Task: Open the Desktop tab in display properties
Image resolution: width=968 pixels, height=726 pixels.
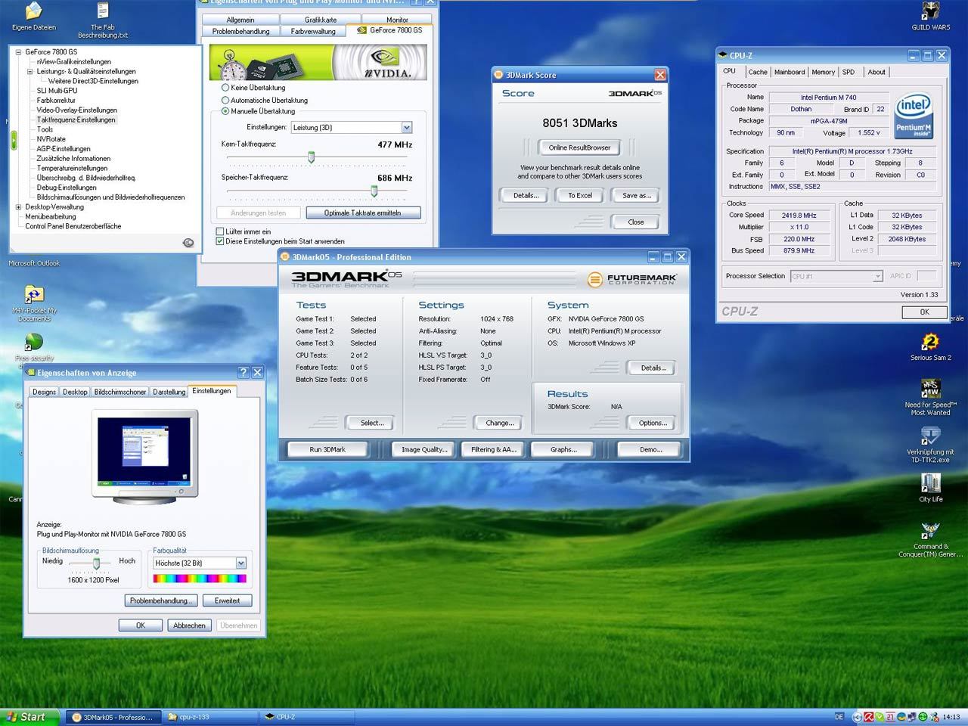Action: point(75,392)
